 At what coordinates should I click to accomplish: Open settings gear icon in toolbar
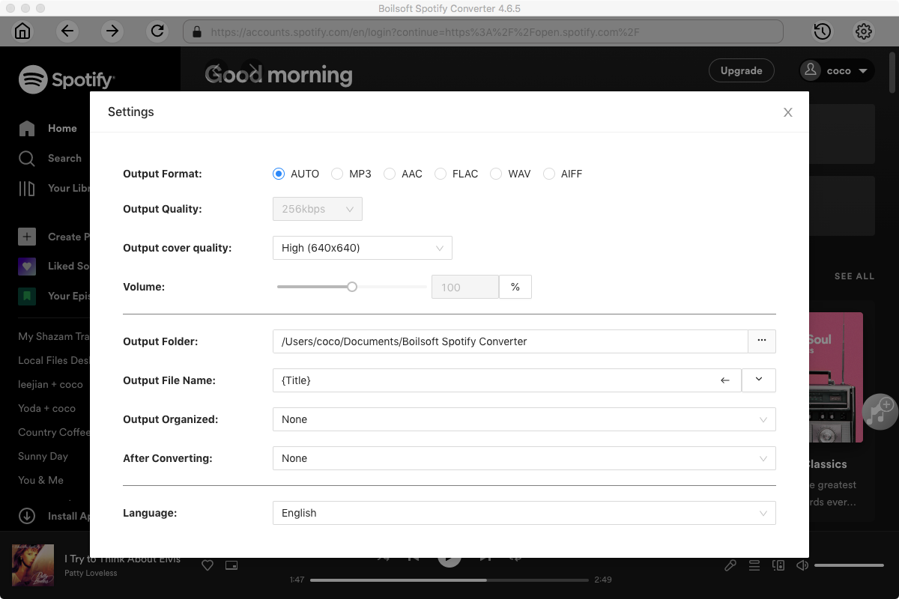point(864,31)
